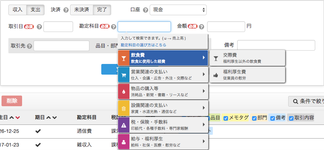This screenshot has width=324, height=150.
Task: Select the 飲食費 category entry
Action: 163,58
